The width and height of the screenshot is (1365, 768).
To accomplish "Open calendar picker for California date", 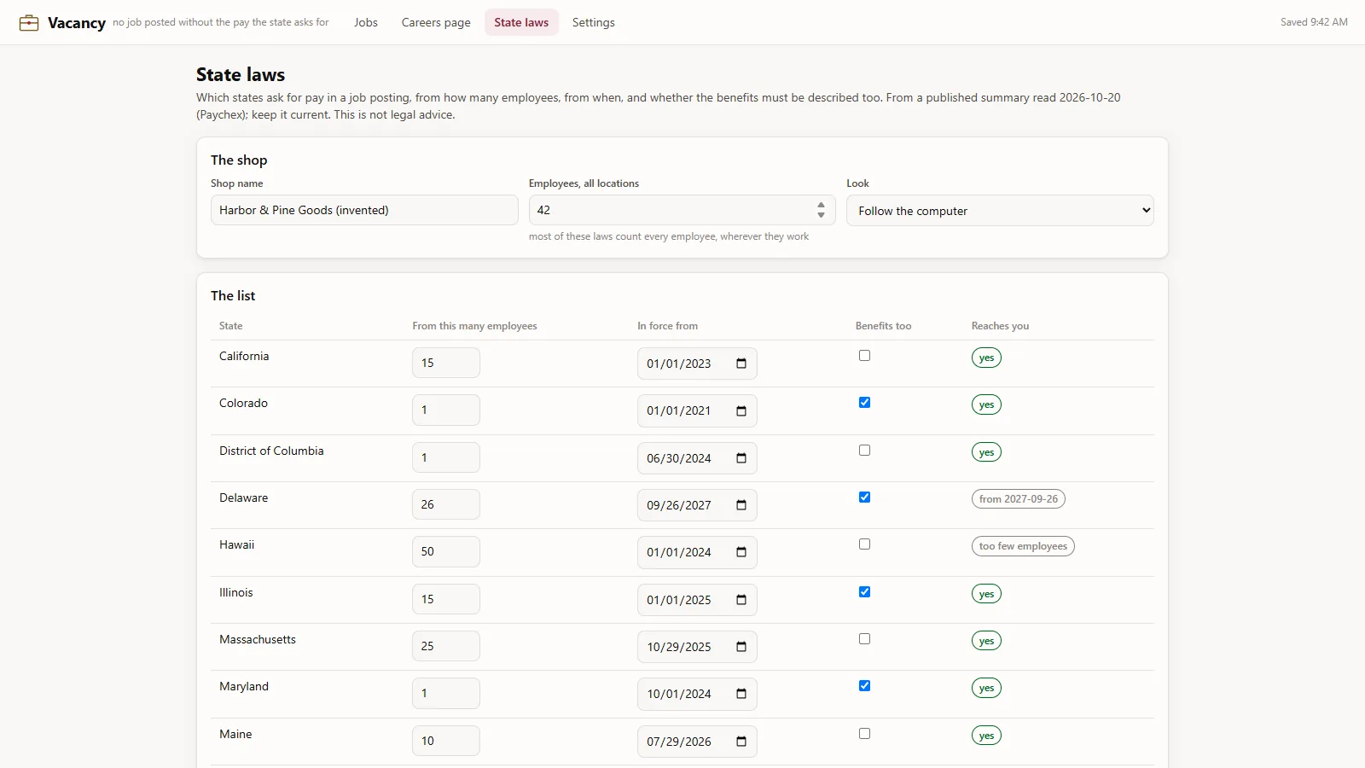I will pos(741,364).
